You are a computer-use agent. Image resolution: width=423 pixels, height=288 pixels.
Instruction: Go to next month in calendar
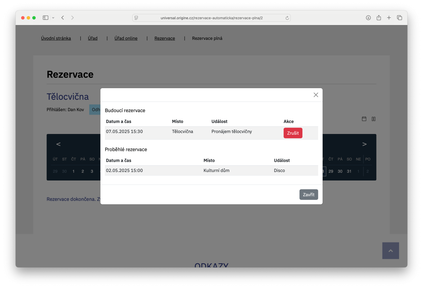point(364,144)
